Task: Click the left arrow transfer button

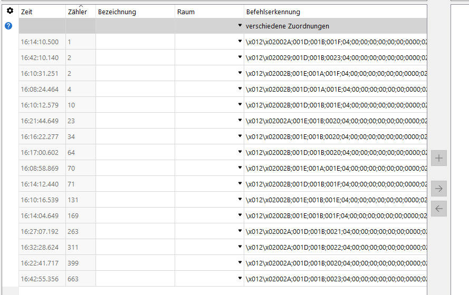Action: pos(439,209)
